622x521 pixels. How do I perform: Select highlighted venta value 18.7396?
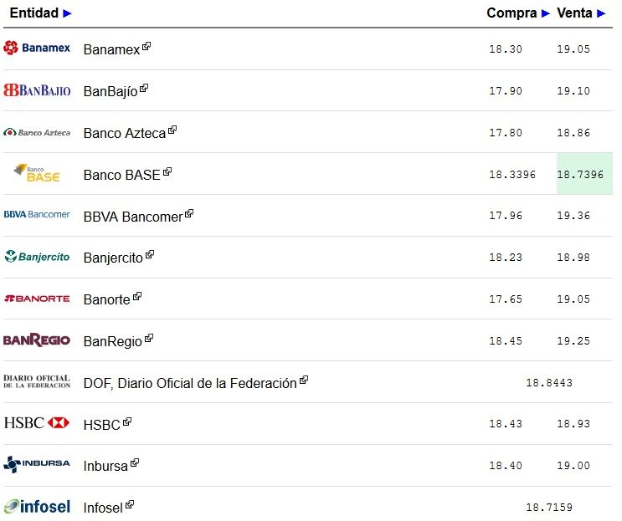[x=580, y=174]
